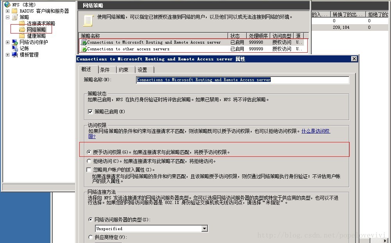Select 授予访问权限 radio button
Image resolution: width=391 pixels, height=243 pixels.
pos(89,152)
